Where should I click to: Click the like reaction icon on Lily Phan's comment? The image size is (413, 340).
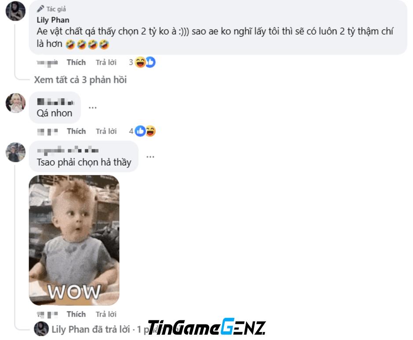[150, 62]
